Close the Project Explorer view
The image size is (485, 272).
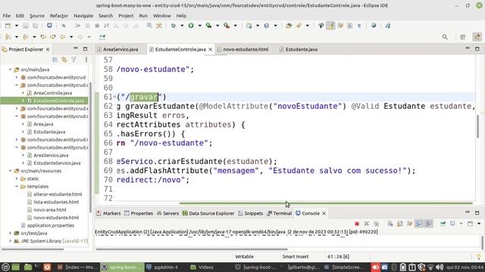click(48, 49)
